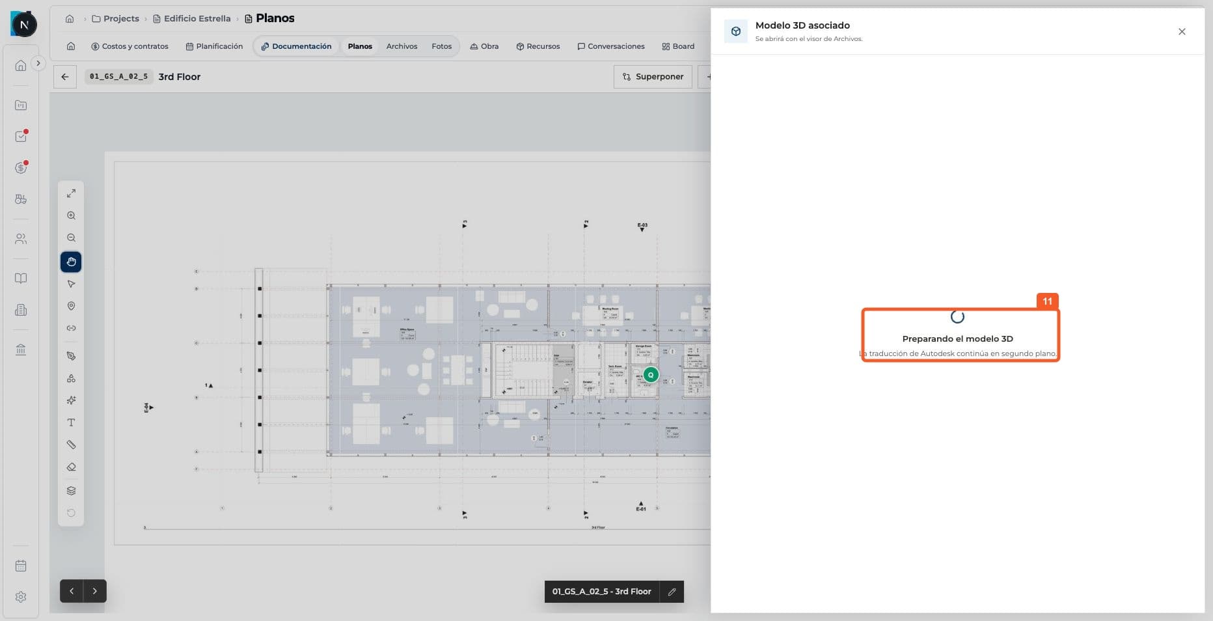Open Costos y contratos section
This screenshot has height=621, width=1213.
click(x=129, y=46)
